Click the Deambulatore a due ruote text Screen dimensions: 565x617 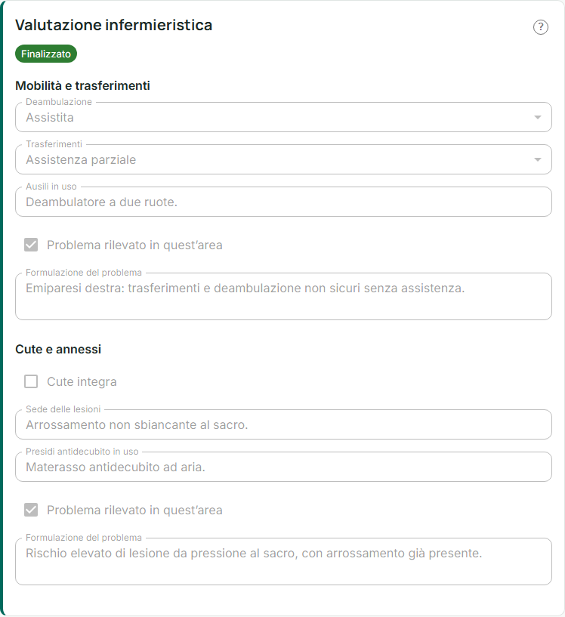[x=101, y=202]
